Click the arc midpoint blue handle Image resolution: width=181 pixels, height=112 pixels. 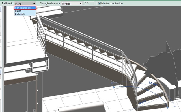148,90
